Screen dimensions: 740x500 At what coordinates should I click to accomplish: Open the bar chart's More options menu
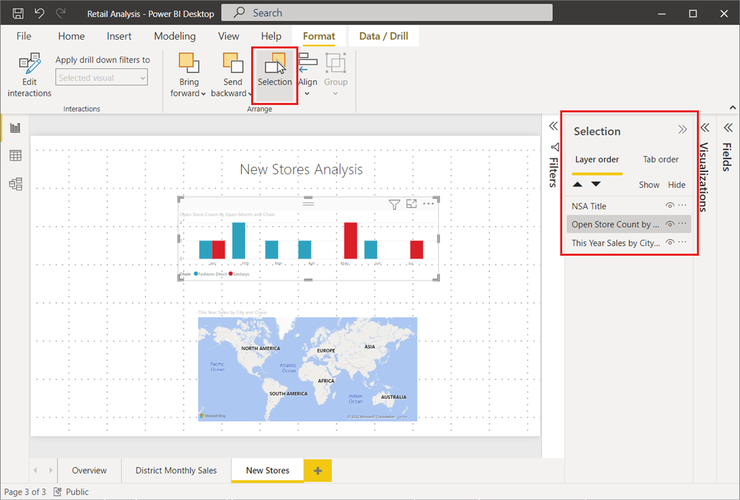pyautogui.click(x=428, y=204)
